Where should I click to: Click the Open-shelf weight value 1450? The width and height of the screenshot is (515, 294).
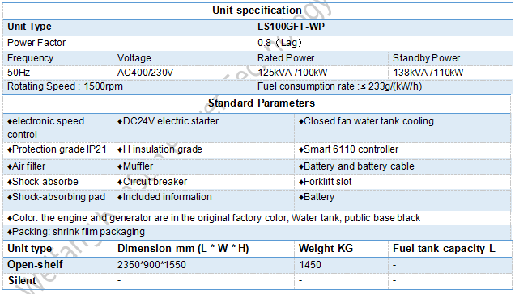pyautogui.click(x=309, y=265)
